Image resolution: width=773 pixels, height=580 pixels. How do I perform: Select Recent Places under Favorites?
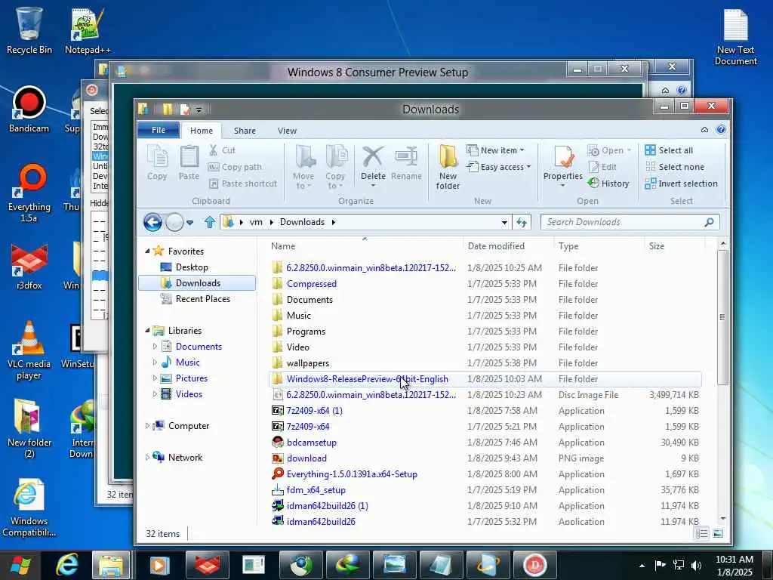coord(202,299)
